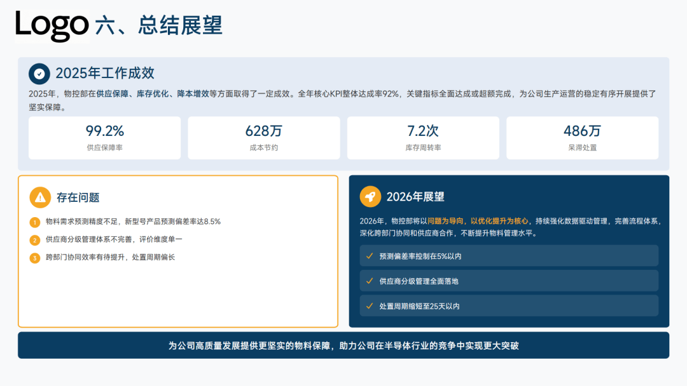Select the number 2 bullet badge
The height and width of the screenshot is (386, 687).
click(35, 240)
